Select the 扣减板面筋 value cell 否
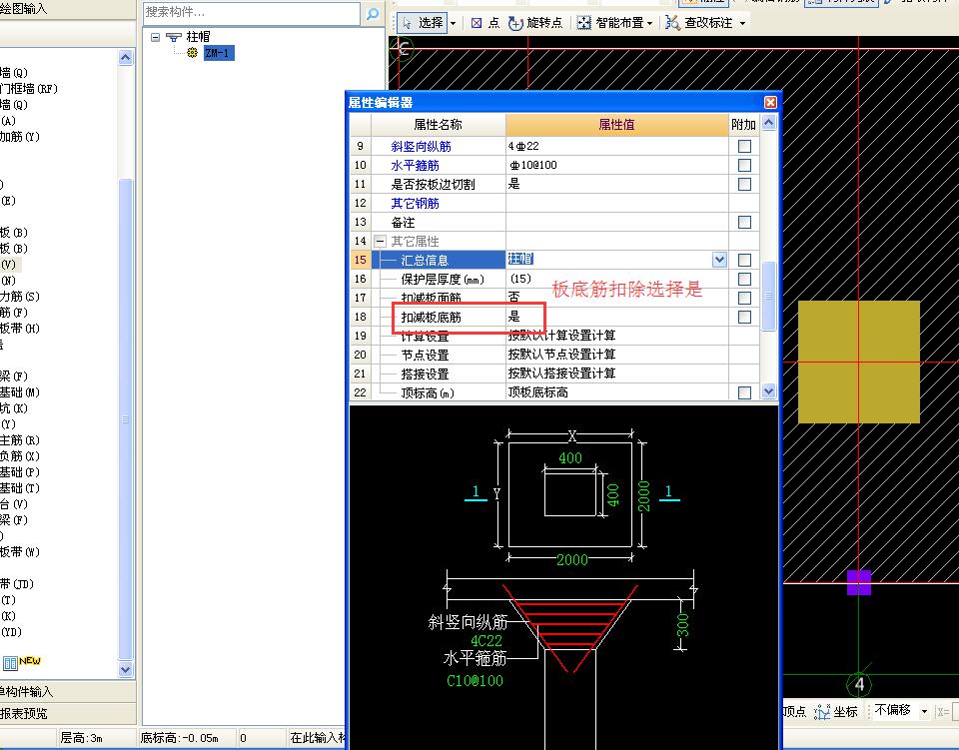The width and height of the screenshot is (959, 750). click(617, 298)
